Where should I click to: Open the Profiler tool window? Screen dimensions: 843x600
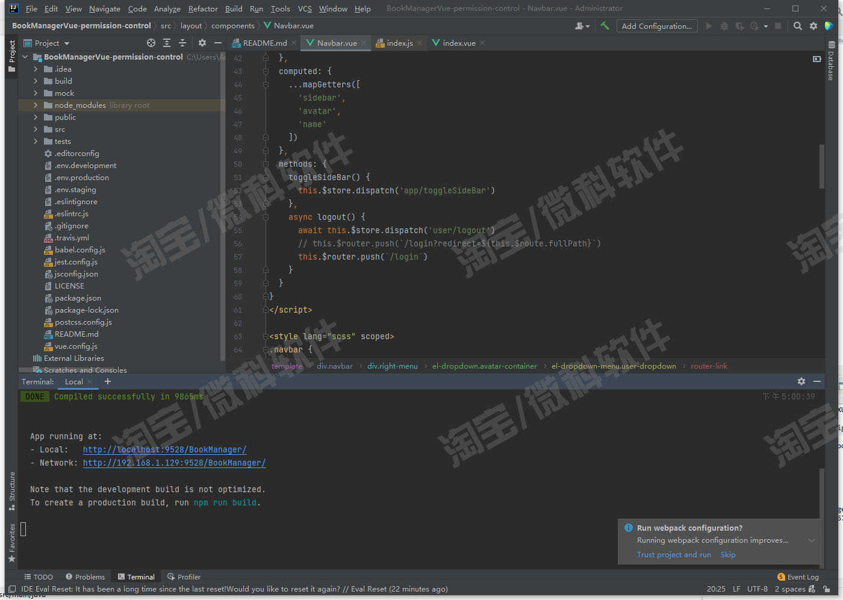[184, 577]
